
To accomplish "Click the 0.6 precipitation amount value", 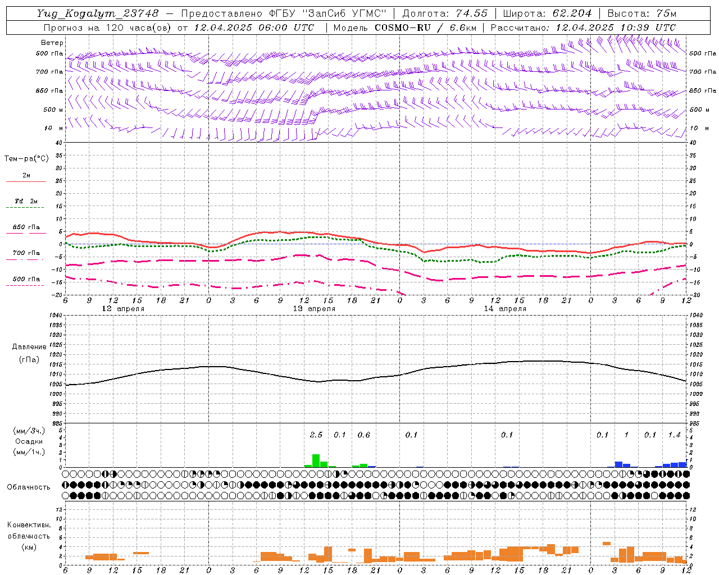I will (x=364, y=435).
